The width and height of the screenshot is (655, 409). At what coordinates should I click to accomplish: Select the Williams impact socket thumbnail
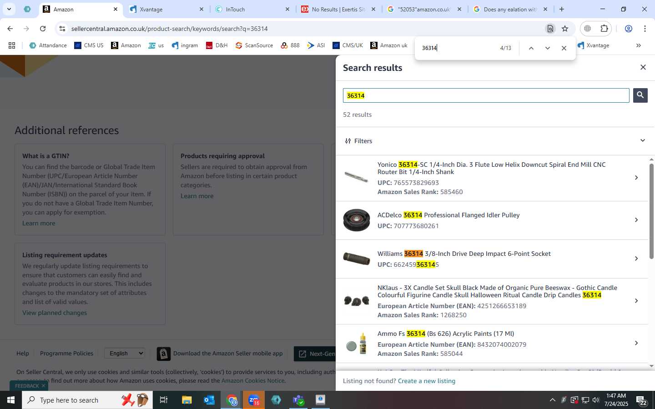pos(356,258)
